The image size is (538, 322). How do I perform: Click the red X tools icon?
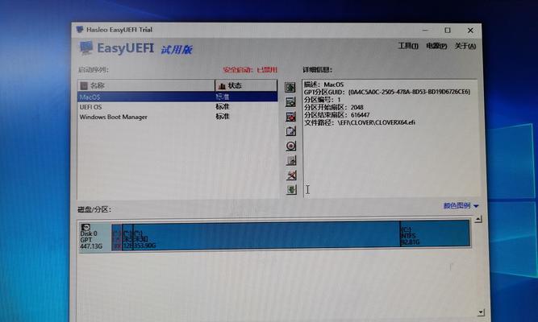point(291,175)
